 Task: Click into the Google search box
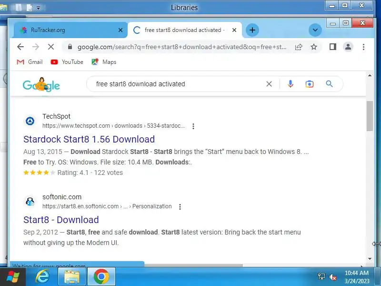point(179,84)
